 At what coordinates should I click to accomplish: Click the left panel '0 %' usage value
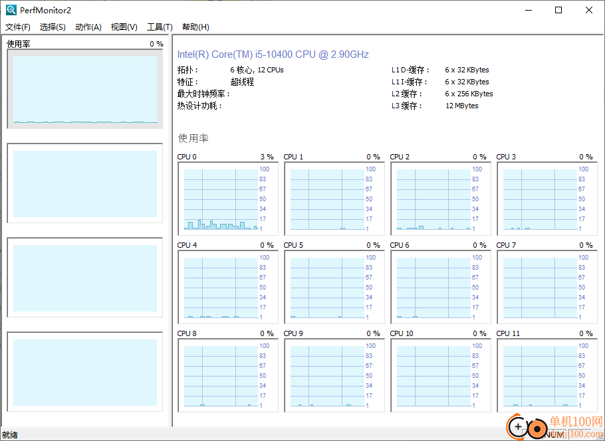pyautogui.click(x=157, y=44)
